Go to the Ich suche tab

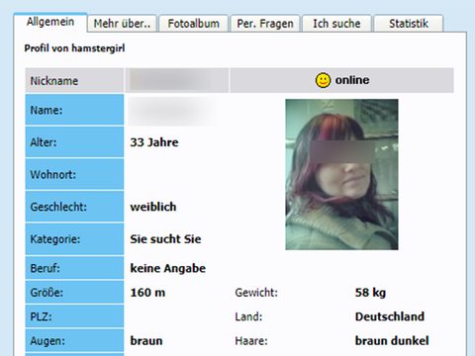click(x=336, y=24)
